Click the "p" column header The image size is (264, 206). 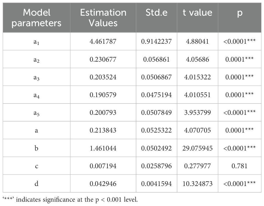click(240, 13)
